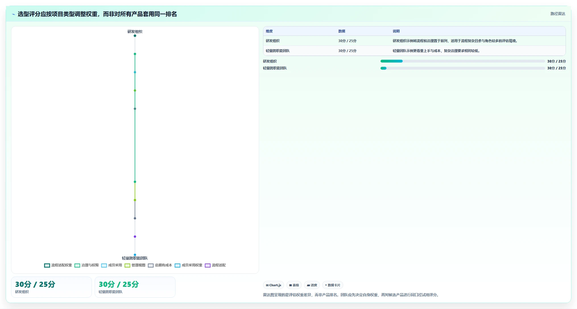Image resolution: width=577 pixels, height=309 pixels.
Task: Click the 30分 / 25分 value beside 轻量跨职能团队 bar
Action: click(556, 68)
